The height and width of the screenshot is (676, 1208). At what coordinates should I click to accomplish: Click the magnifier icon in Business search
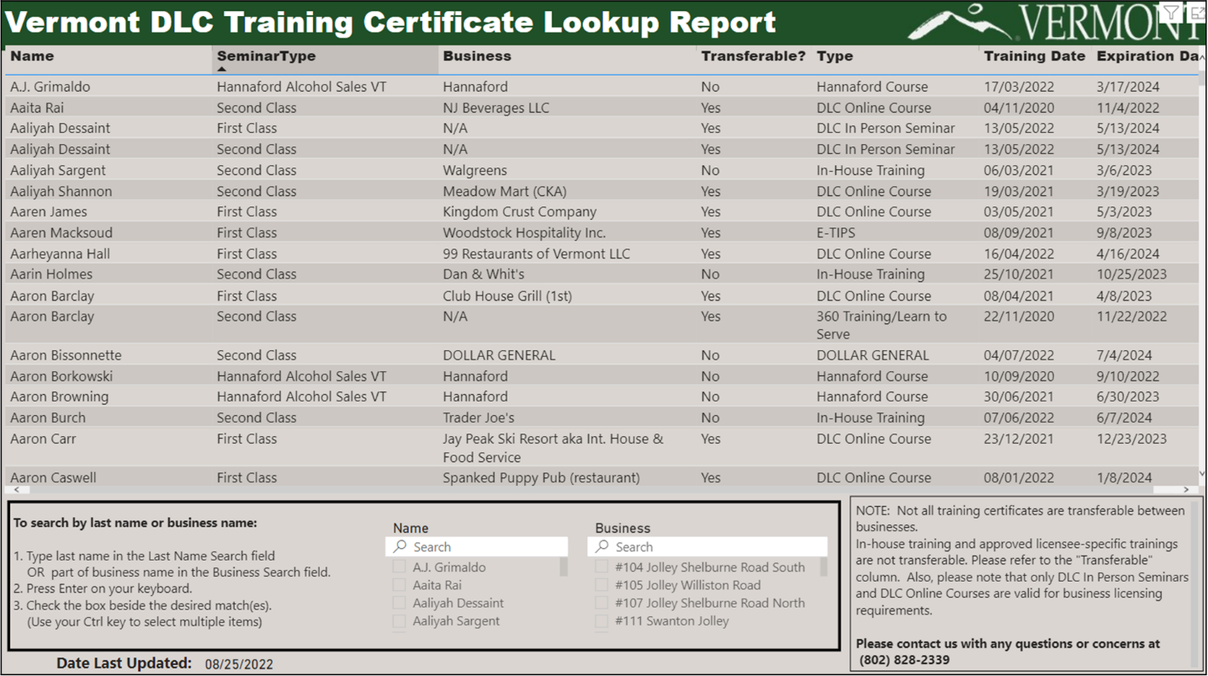602,546
